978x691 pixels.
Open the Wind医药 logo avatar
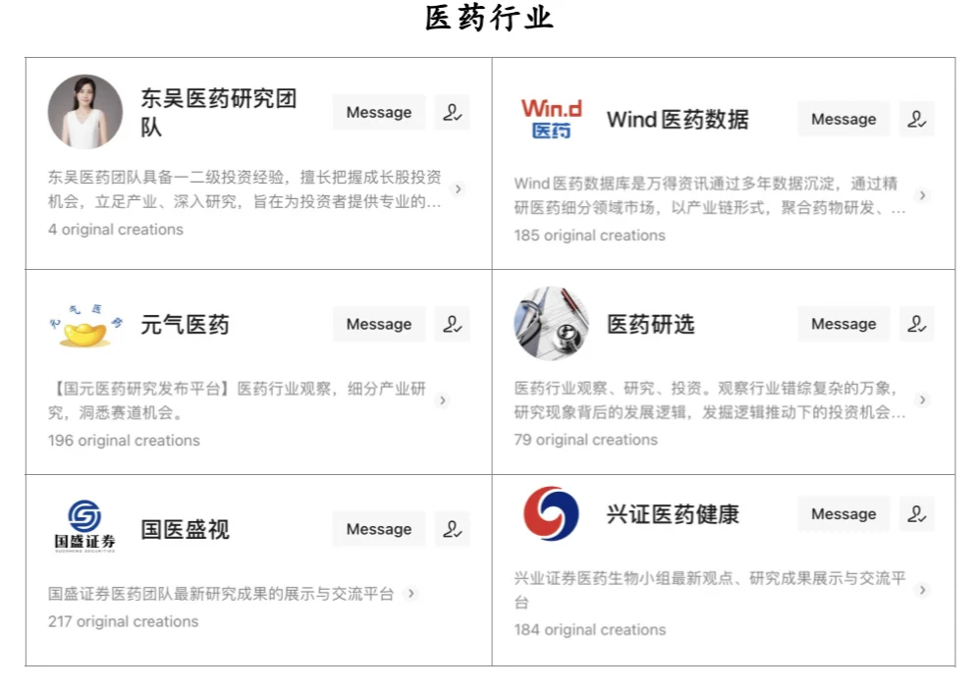[552, 119]
